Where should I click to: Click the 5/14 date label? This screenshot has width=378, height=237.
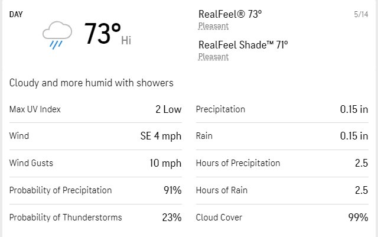361,14
